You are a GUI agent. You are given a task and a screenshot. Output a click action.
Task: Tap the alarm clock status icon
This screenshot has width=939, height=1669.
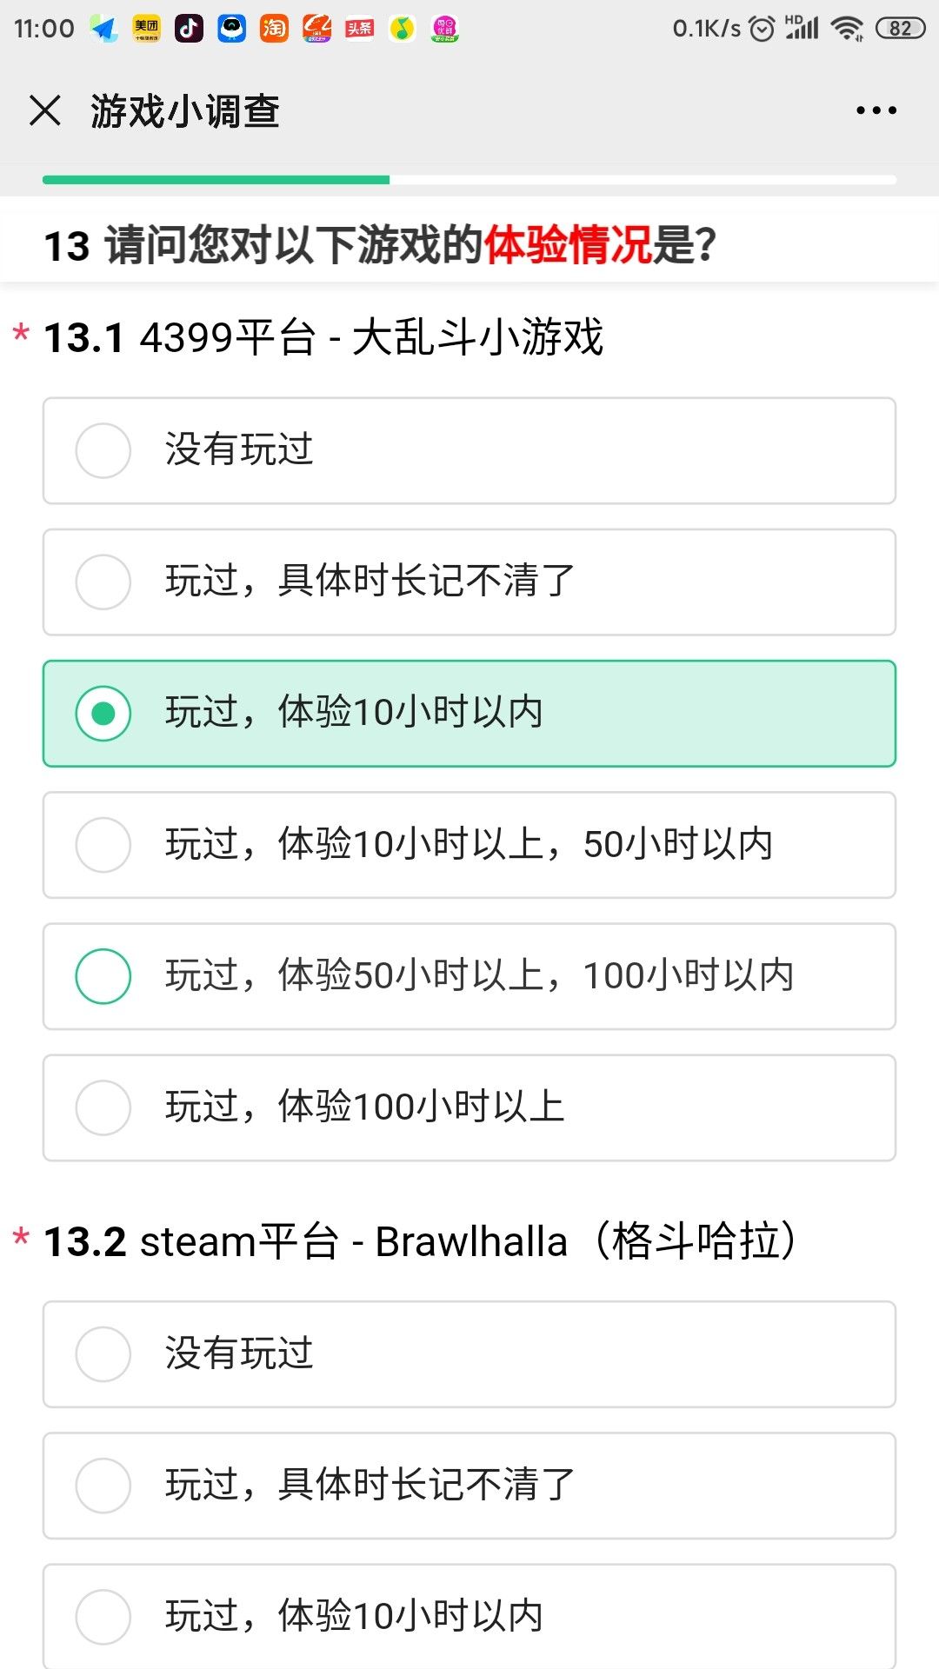[x=762, y=29]
